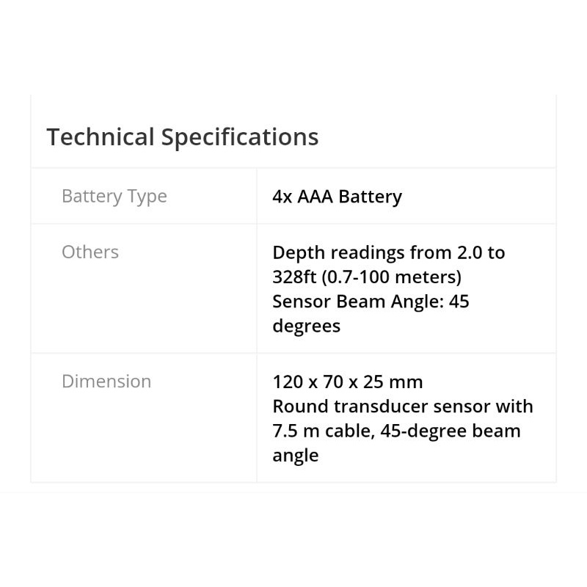Click the final word "angle" in Dimension row
Image resolution: width=587 pixels, height=587 pixels.
pos(295,456)
